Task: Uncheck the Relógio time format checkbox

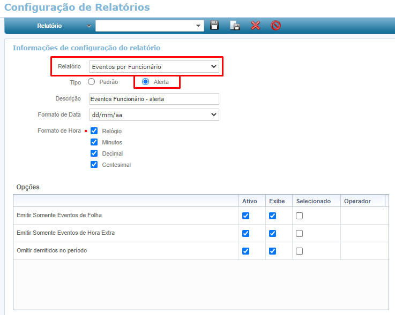Action: (94, 130)
